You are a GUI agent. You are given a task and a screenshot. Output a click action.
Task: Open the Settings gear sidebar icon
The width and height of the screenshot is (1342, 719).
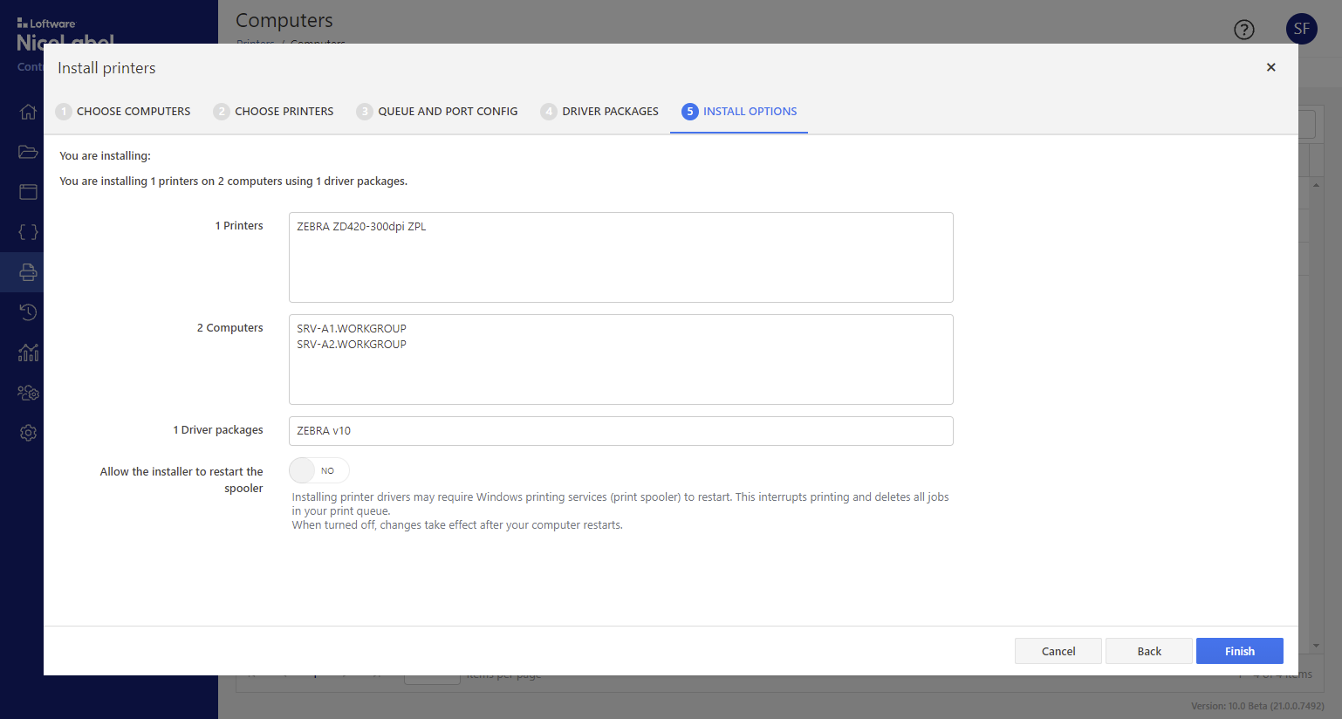[28, 433]
